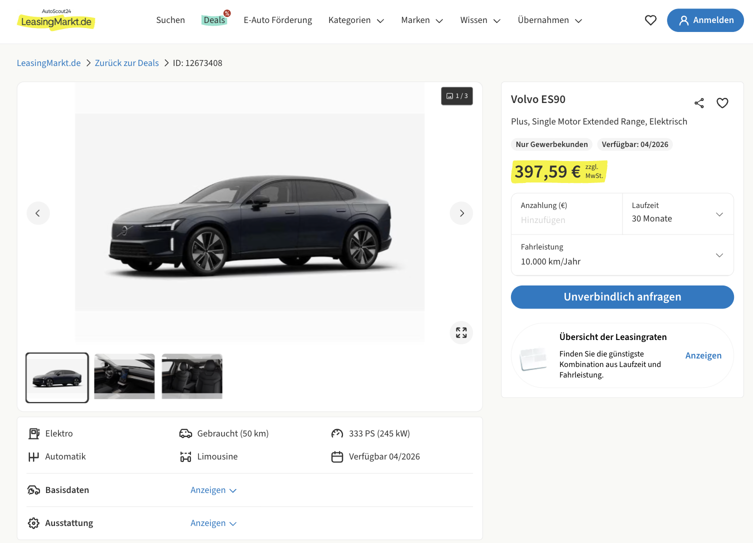The height and width of the screenshot is (543, 753).
Task: Show next car image with right arrow
Action: tap(461, 213)
